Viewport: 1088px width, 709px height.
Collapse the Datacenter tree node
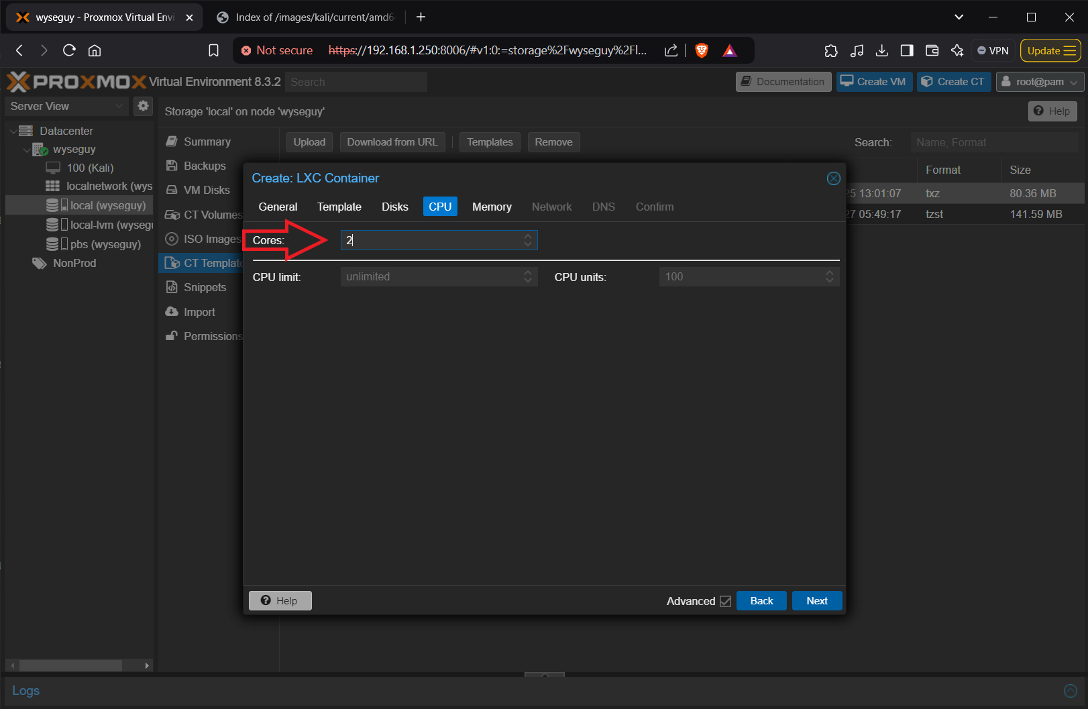tap(13, 131)
